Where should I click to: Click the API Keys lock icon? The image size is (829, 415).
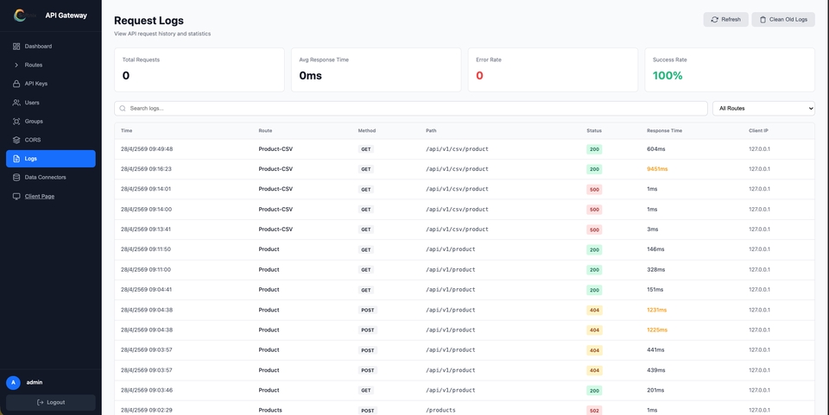click(16, 84)
